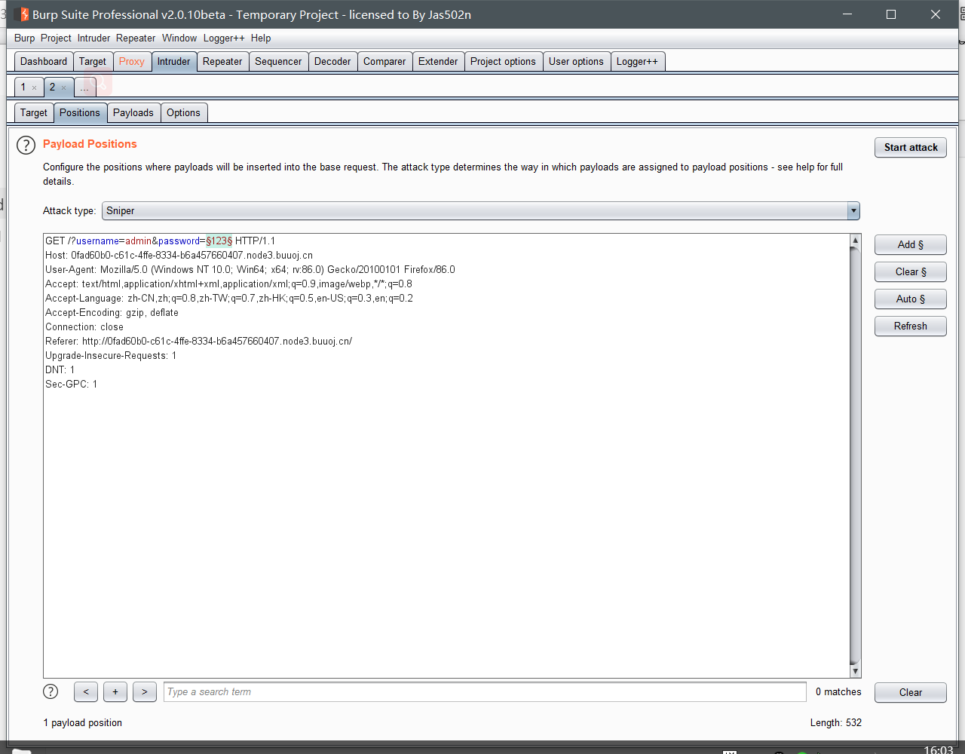This screenshot has height=754, width=965.
Task: Expand the Attack type Sniper dropdown
Action: point(853,211)
